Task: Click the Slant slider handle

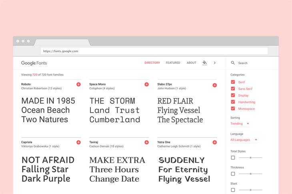Action: 251,190
